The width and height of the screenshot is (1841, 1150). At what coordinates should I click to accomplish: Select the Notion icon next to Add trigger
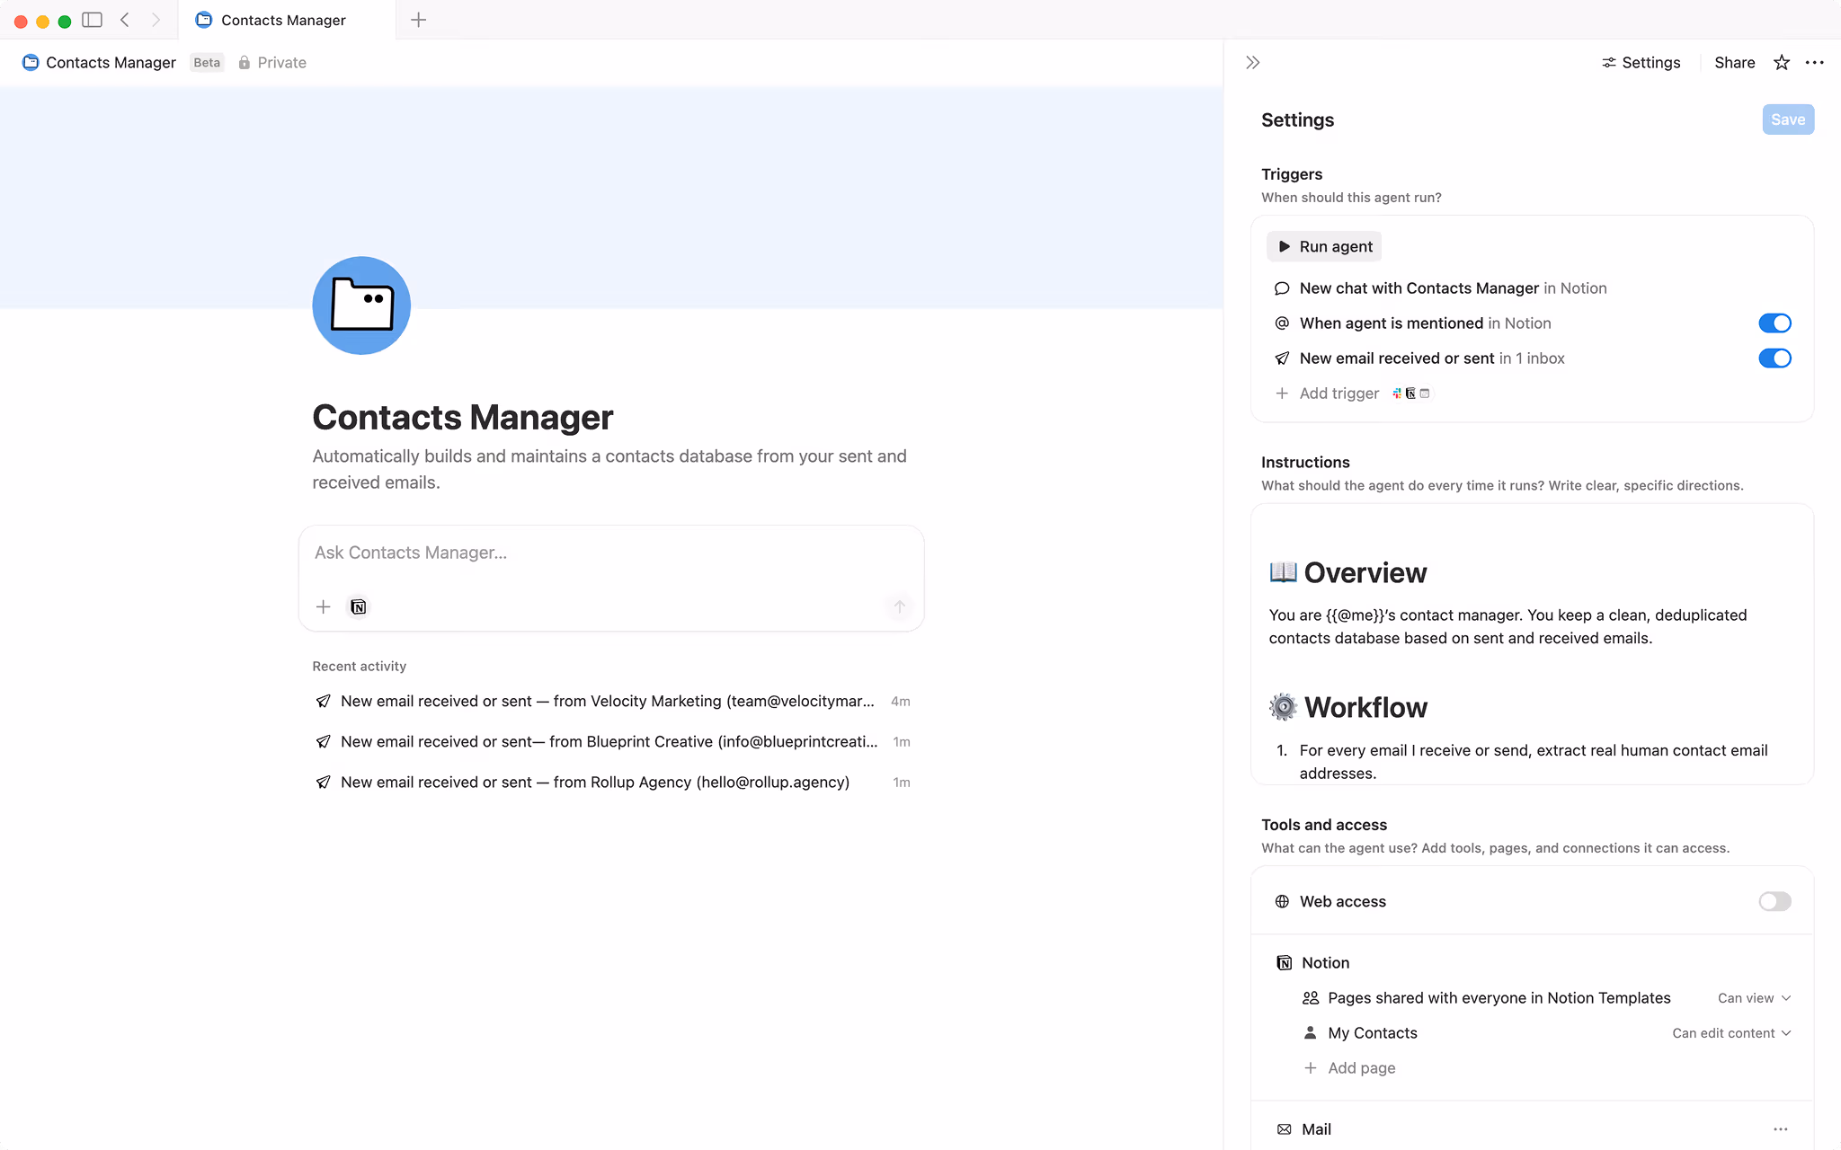pos(1410,394)
